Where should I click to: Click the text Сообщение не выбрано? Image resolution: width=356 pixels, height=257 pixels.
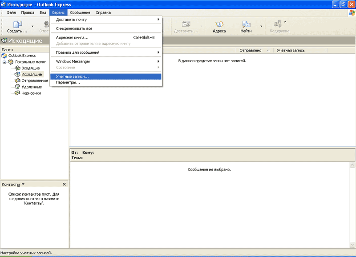pos(209,169)
